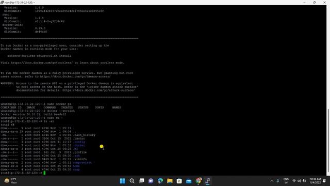Click the 'sudo docker ps' command text
The width and height of the screenshot is (330, 186).
[59, 104]
